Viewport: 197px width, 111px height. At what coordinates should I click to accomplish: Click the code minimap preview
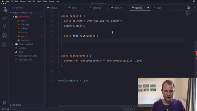188,14
